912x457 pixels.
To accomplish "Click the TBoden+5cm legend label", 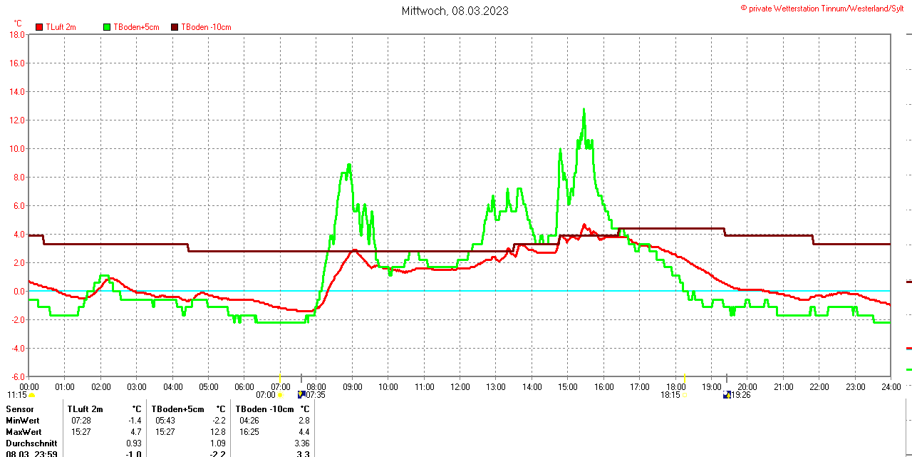I will click(136, 27).
